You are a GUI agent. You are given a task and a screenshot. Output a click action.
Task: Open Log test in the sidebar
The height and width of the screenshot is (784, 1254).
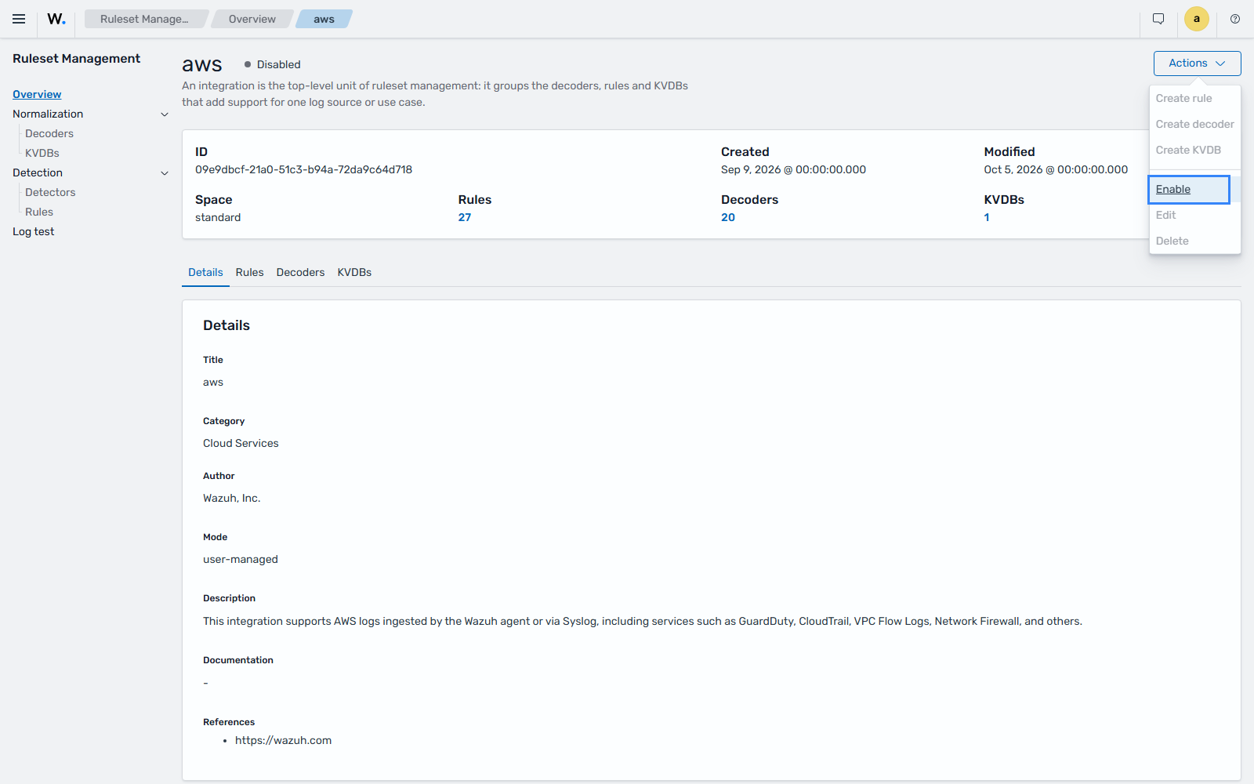click(34, 231)
